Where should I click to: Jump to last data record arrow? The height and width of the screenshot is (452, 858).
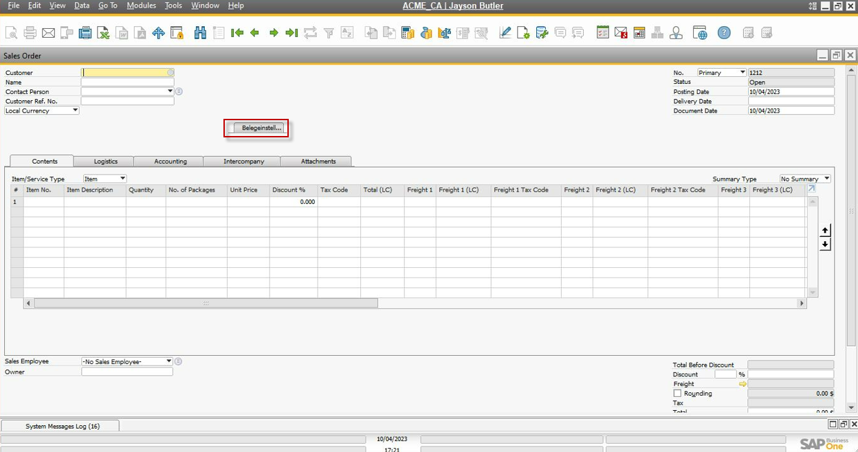pyautogui.click(x=291, y=33)
